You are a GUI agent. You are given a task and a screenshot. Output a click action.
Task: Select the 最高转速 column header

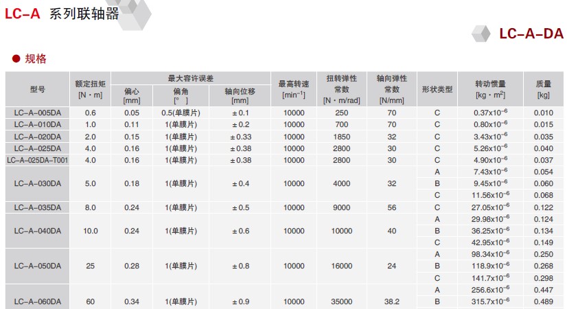pos(293,89)
